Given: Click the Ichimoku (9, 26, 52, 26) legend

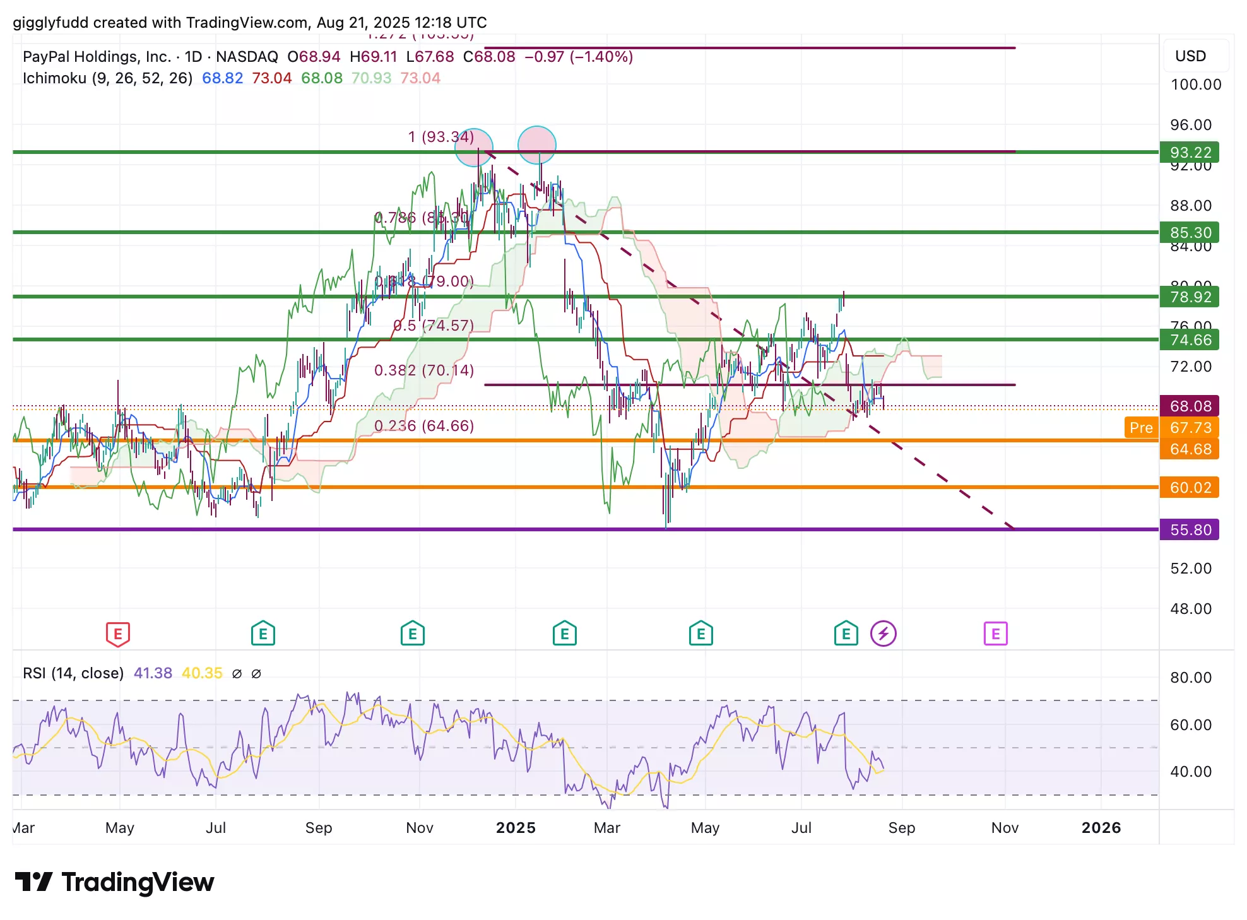Looking at the screenshot, I should tap(107, 78).
